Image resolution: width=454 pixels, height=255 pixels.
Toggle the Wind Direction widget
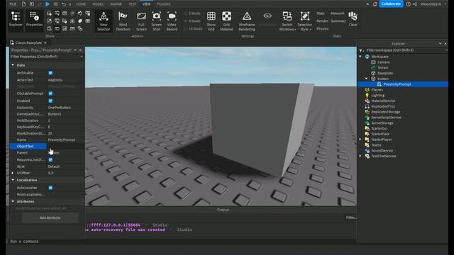pyautogui.click(x=123, y=21)
